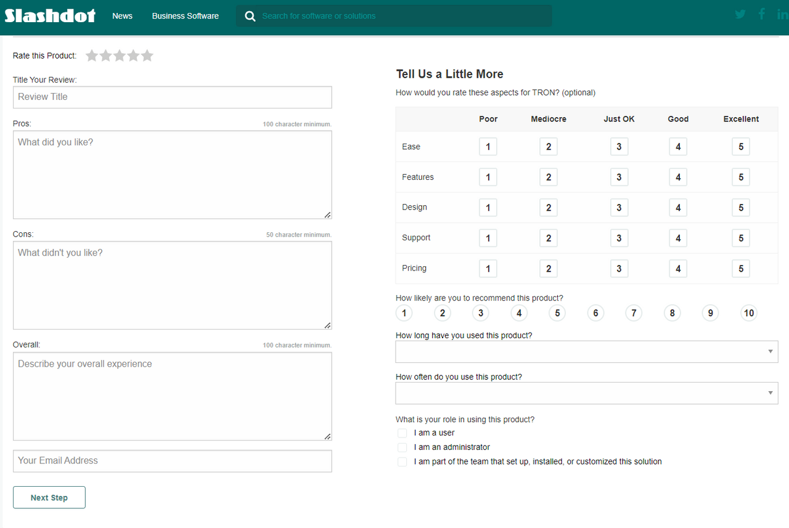This screenshot has height=528, width=789.
Task: Rate Design as 1 Poor
Action: [488, 208]
